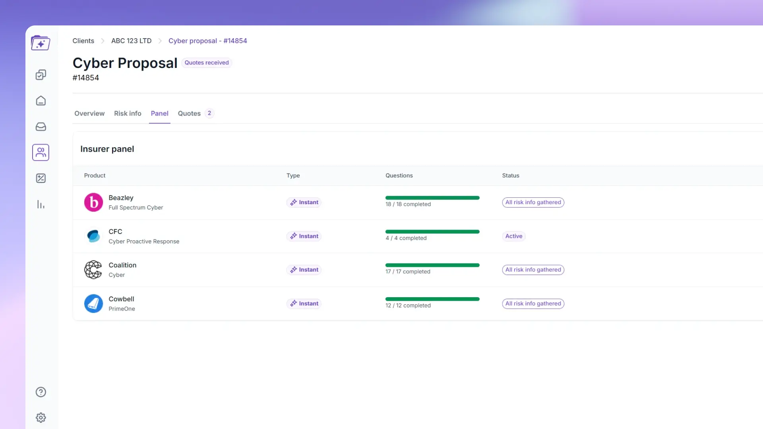
Task: Open the help question mark icon
Action: pos(41,392)
